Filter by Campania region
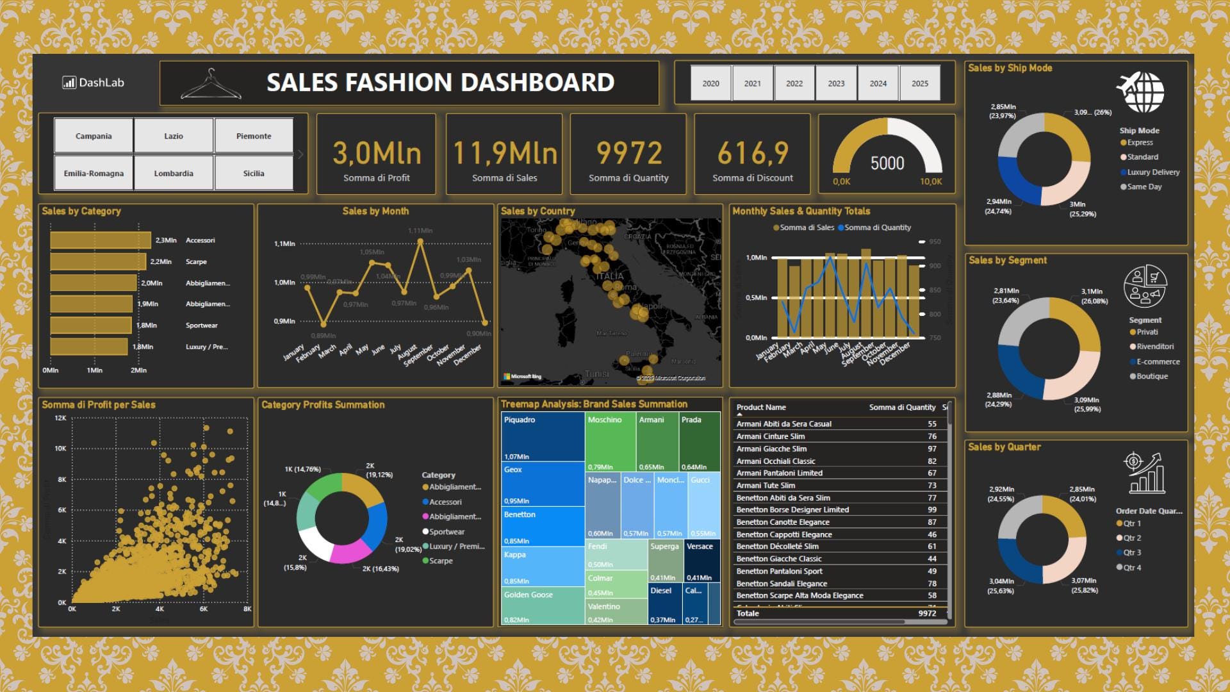 (x=94, y=136)
